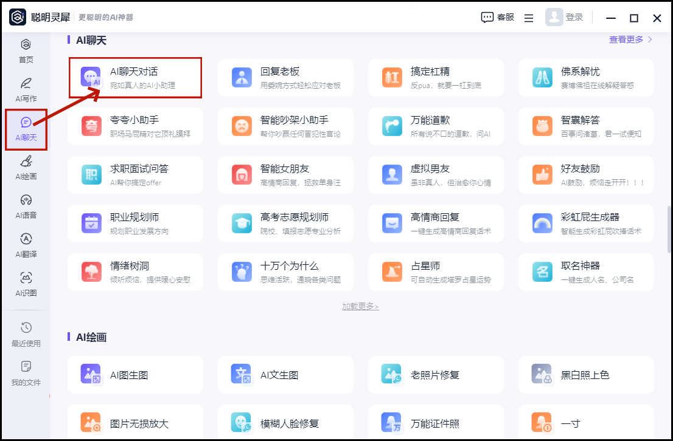This screenshot has height=441, width=673.
Task: Open the 老照片修复 tool icon
Action: pos(392,374)
